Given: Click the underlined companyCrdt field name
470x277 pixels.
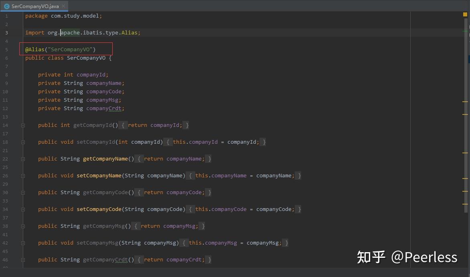Looking at the screenshot, I should pyautogui.click(x=104, y=108).
